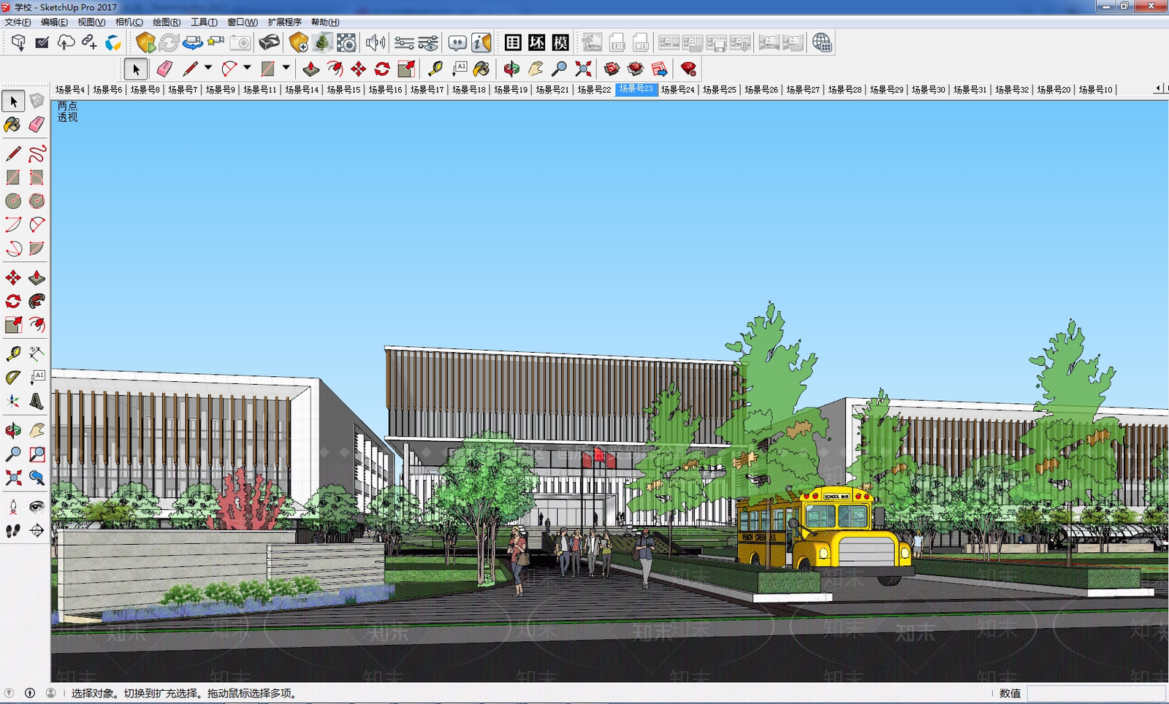Click Zoom Extents in the top toolbar
This screenshot has width=1169, height=704.
coord(583,69)
